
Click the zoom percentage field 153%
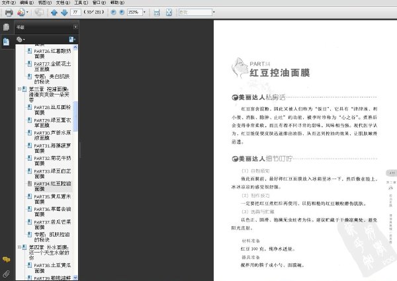(x=134, y=12)
